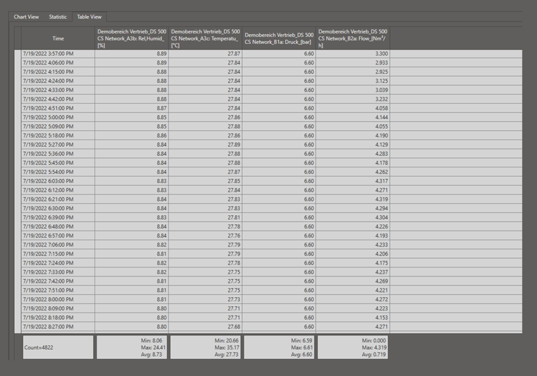Open the Statistic tab
Screen dimensions: 537x376
point(58,17)
